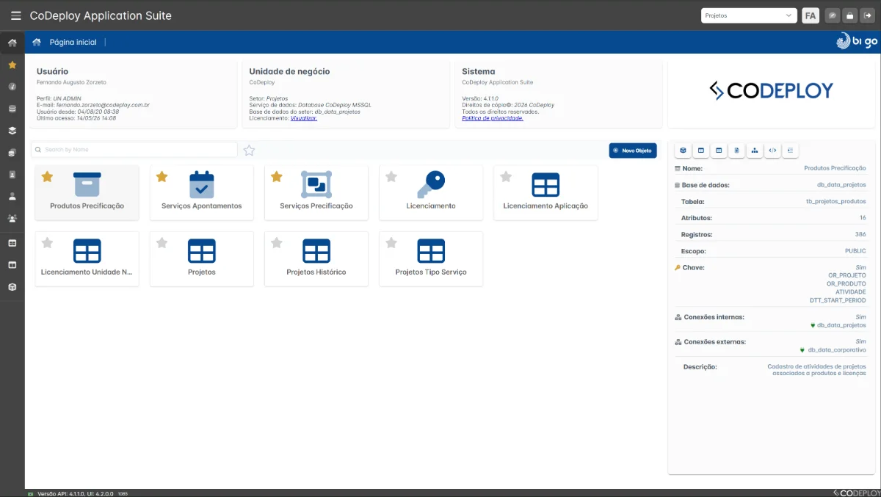Image resolution: width=881 pixels, height=497 pixels.
Task: Open the user group sidebar icon
Action: [12, 218]
